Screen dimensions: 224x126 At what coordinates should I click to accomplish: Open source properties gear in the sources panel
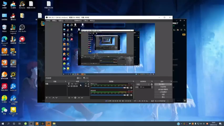(x=75, y=98)
